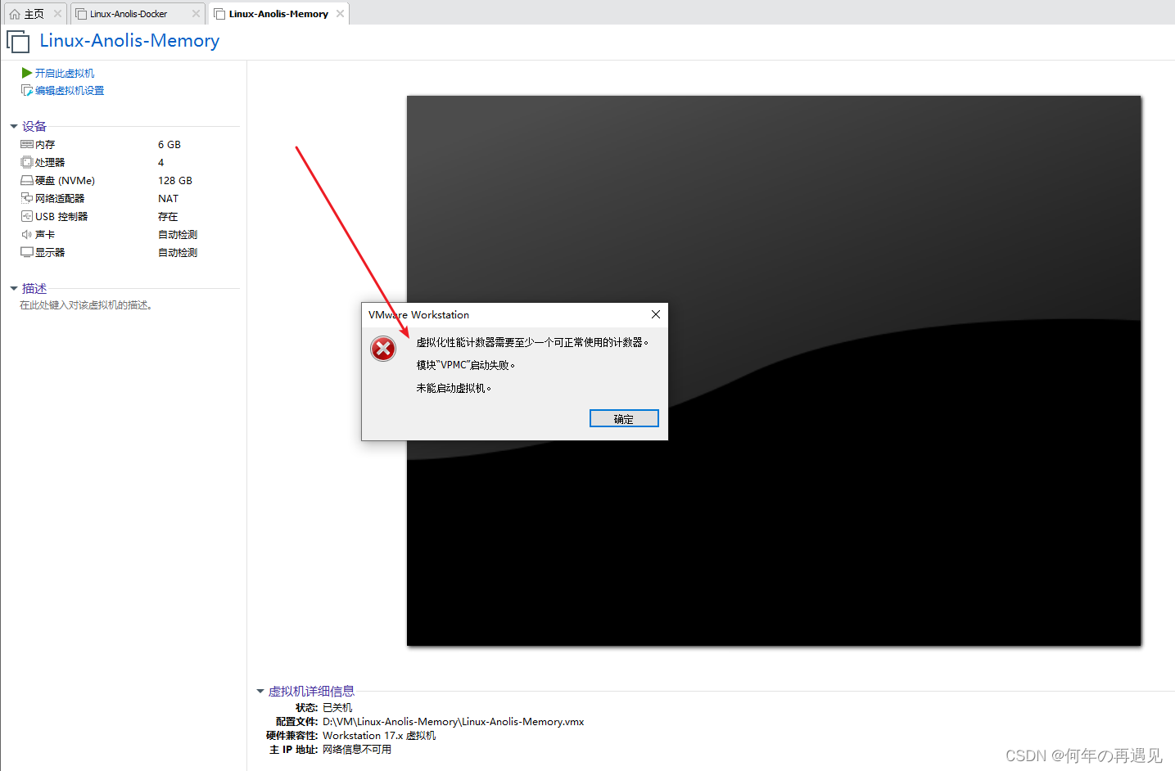This screenshot has width=1175, height=771.
Task: Click the 已关机 status value
Action: pyautogui.click(x=337, y=707)
